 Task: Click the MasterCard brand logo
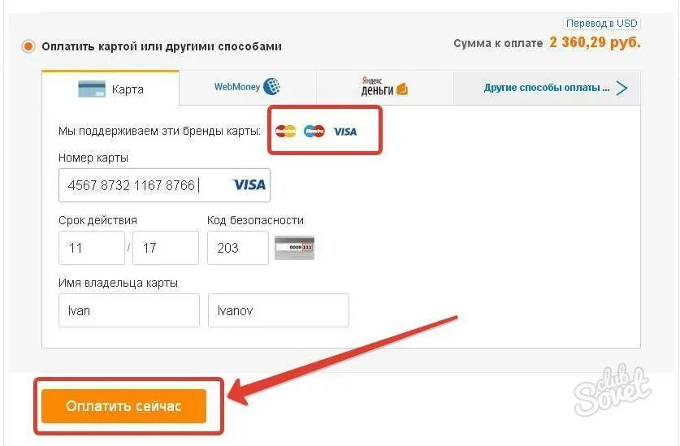tap(285, 131)
